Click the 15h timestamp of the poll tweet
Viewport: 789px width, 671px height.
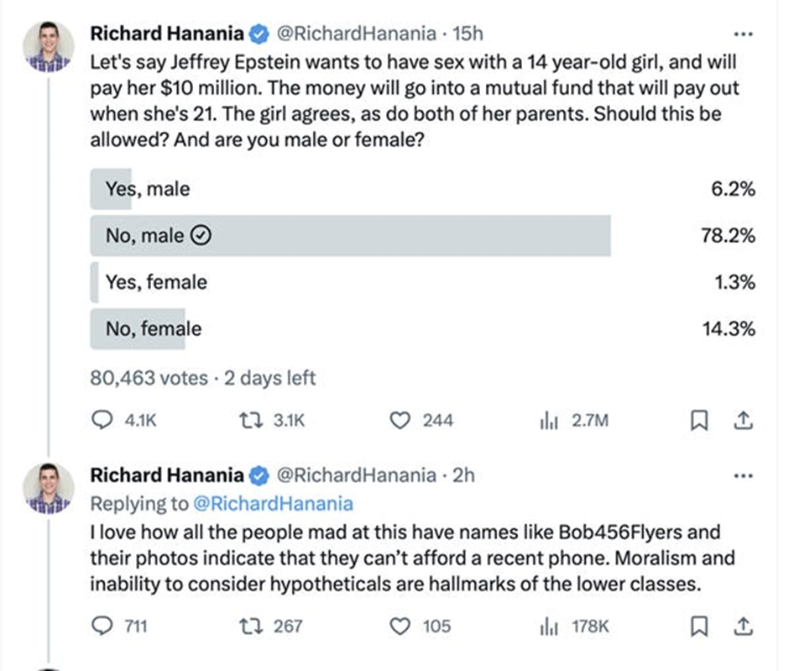pos(468,34)
